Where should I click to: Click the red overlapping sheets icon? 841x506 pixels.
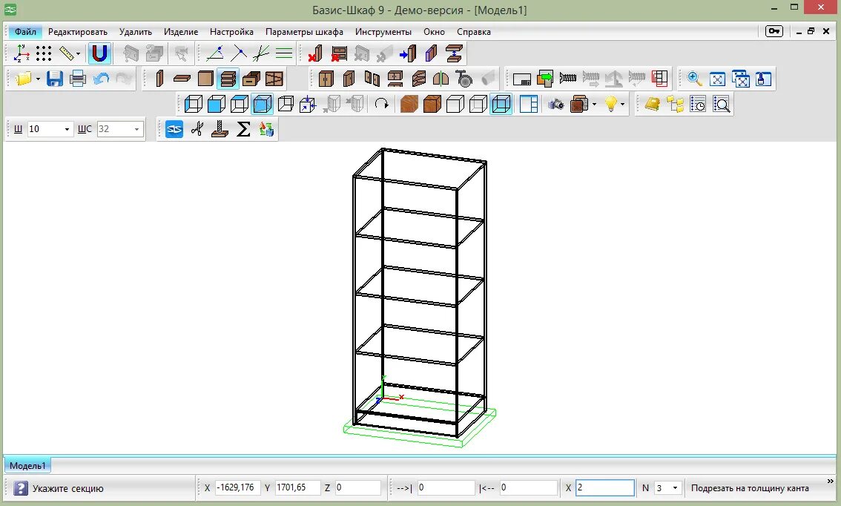click(660, 79)
